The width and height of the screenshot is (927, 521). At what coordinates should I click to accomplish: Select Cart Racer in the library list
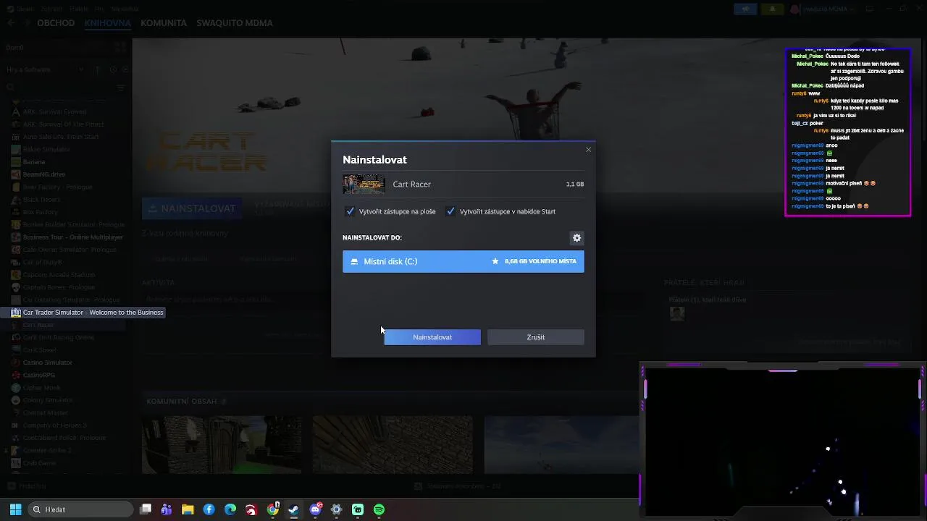click(38, 325)
